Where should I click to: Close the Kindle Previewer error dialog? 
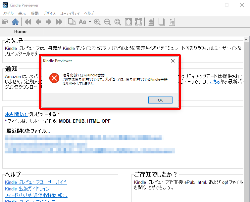tap(173, 61)
